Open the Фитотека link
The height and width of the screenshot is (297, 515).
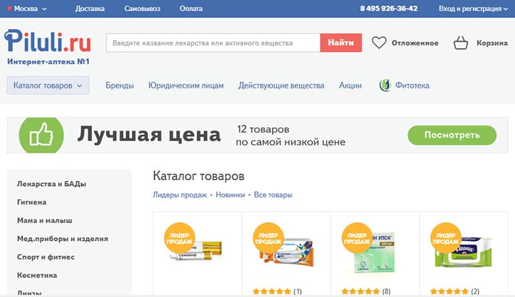pos(412,86)
